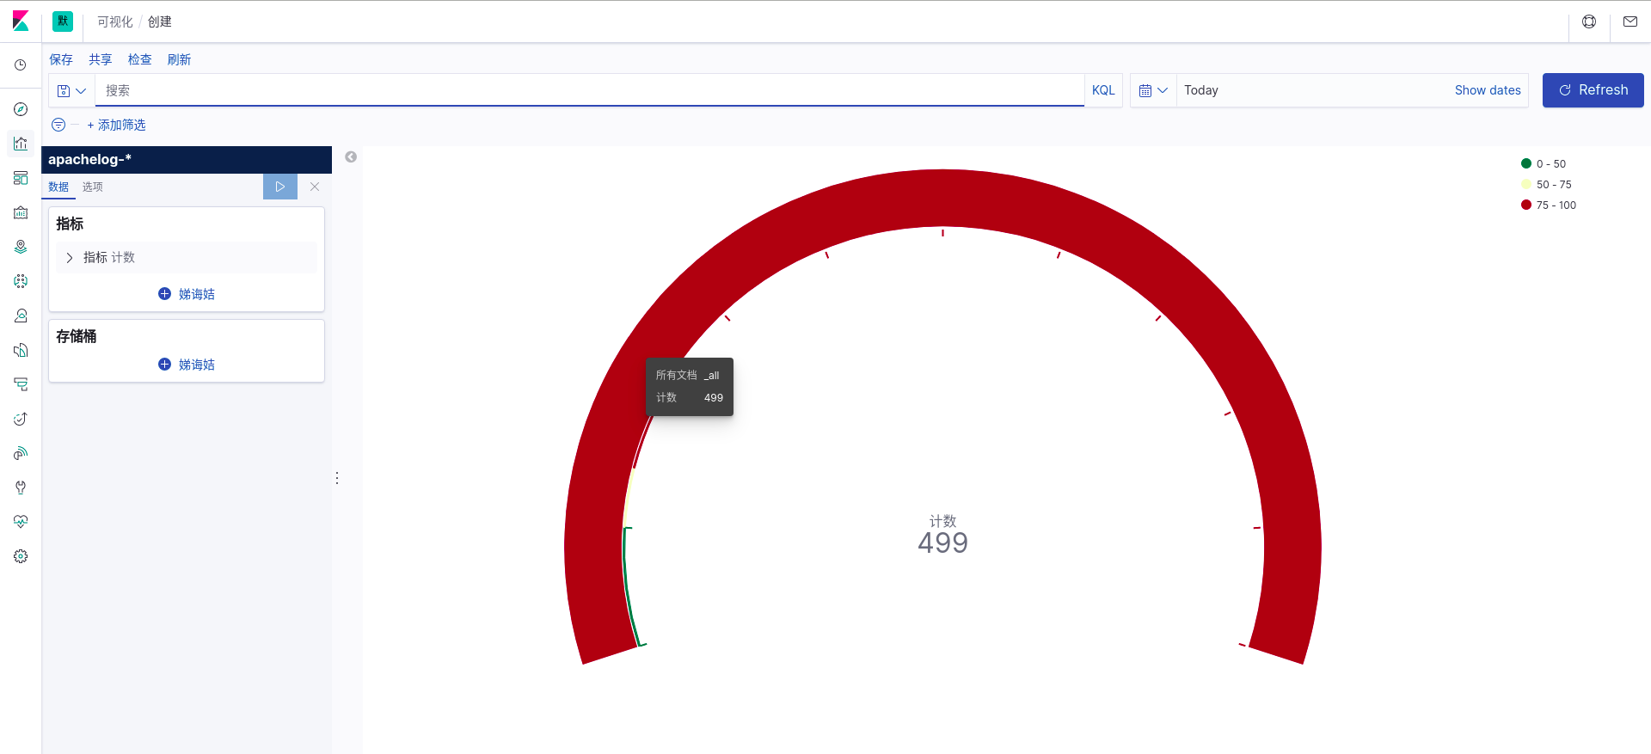Open the signal-waves icon in sidebar
Viewport: 1651px width, 754px height.
tap(21, 453)
